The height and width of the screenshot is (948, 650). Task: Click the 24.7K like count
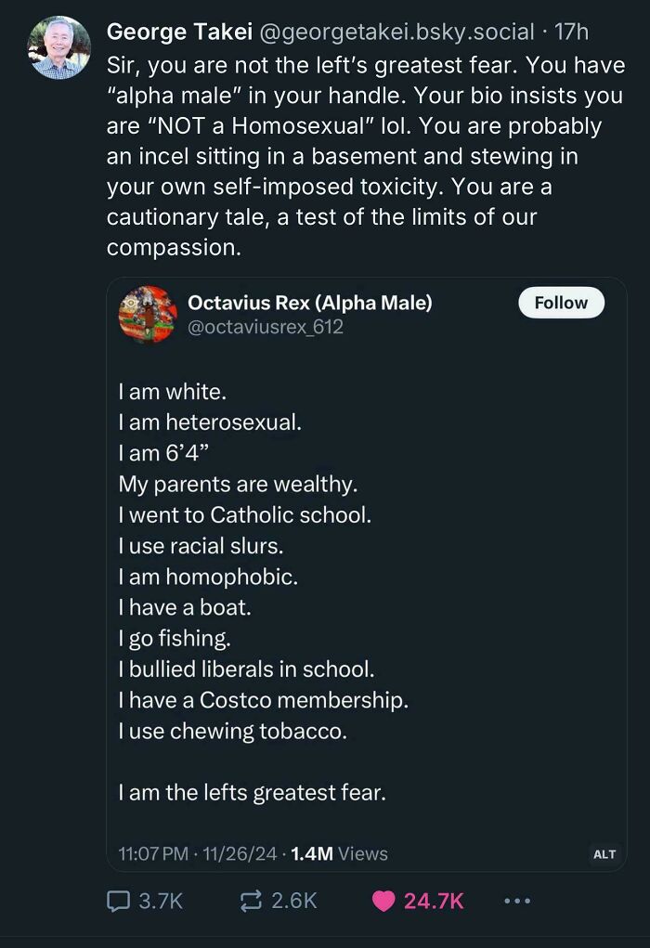tap(434, 900)
